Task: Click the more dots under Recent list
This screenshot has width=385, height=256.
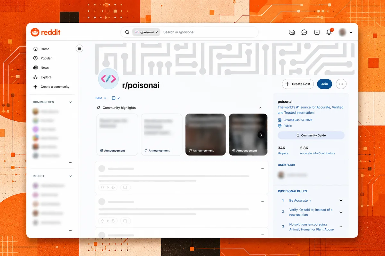Action: click(70, 230)
